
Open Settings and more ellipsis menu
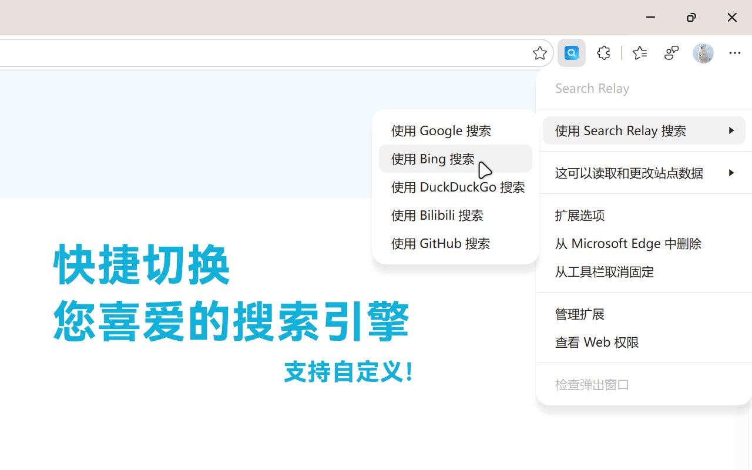[x=734, y=53]
